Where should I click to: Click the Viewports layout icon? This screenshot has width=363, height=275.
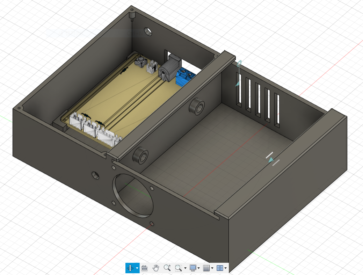click(x=220, y=268)
